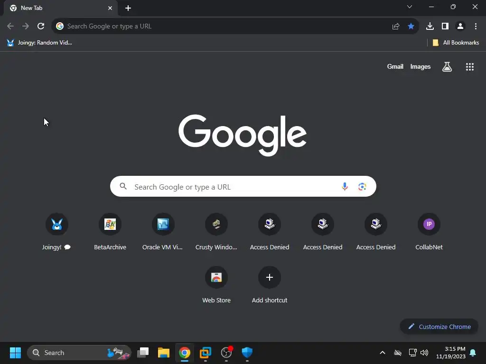486x364 pixels.
Task: Open network settings tray icon
Action: coord(412,353)
